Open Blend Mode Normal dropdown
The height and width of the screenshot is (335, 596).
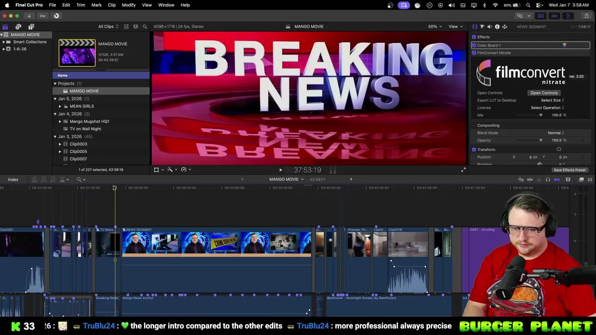[555, 133]
